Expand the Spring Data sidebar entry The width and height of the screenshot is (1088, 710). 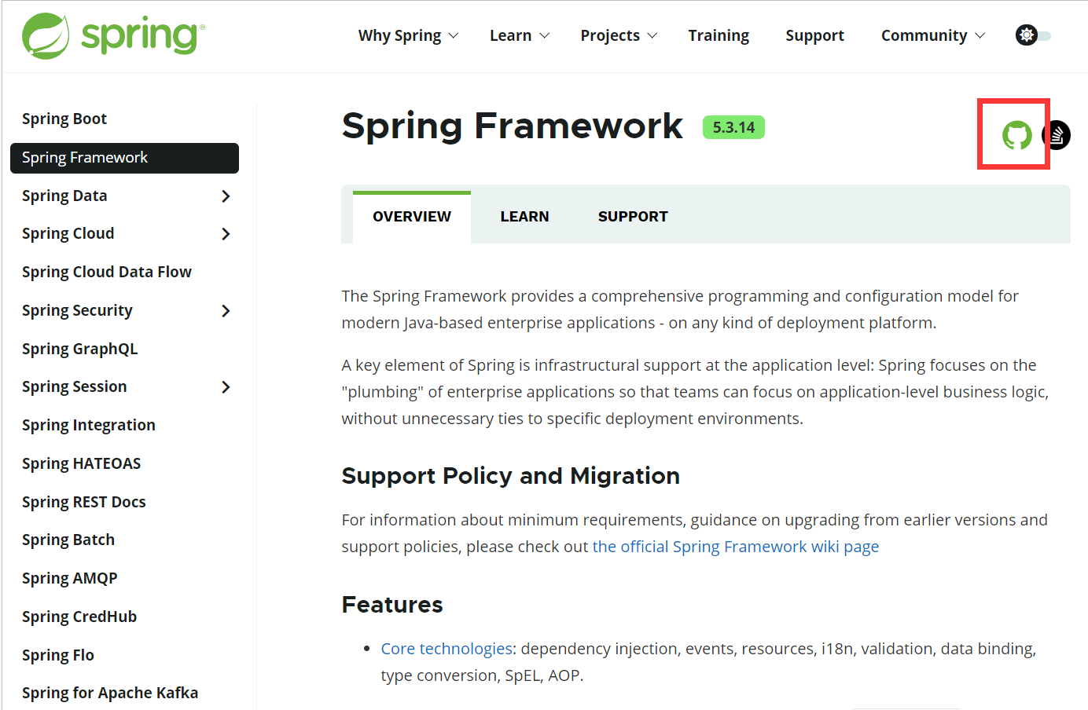226,196
